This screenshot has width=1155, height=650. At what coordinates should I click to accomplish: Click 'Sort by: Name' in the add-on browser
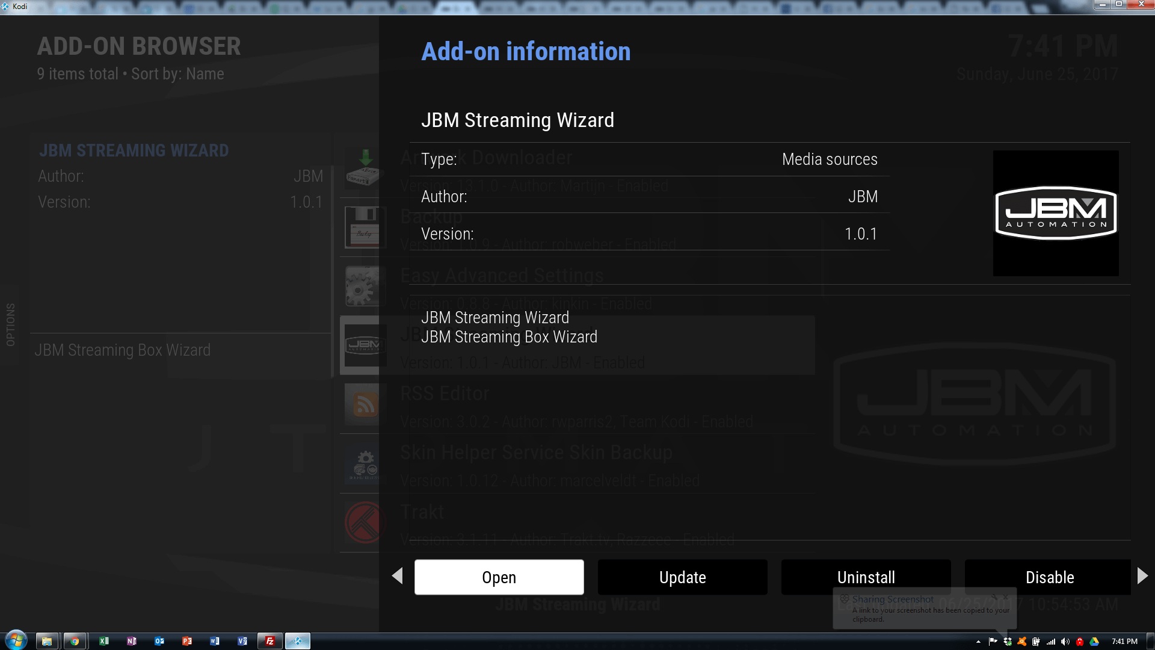coord(177,74)
